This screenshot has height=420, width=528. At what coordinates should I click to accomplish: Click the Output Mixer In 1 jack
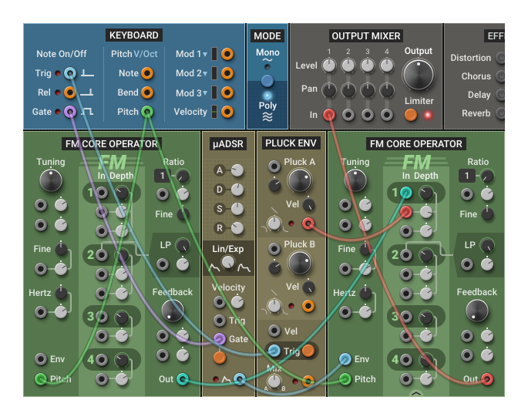[x=329, y=115]
